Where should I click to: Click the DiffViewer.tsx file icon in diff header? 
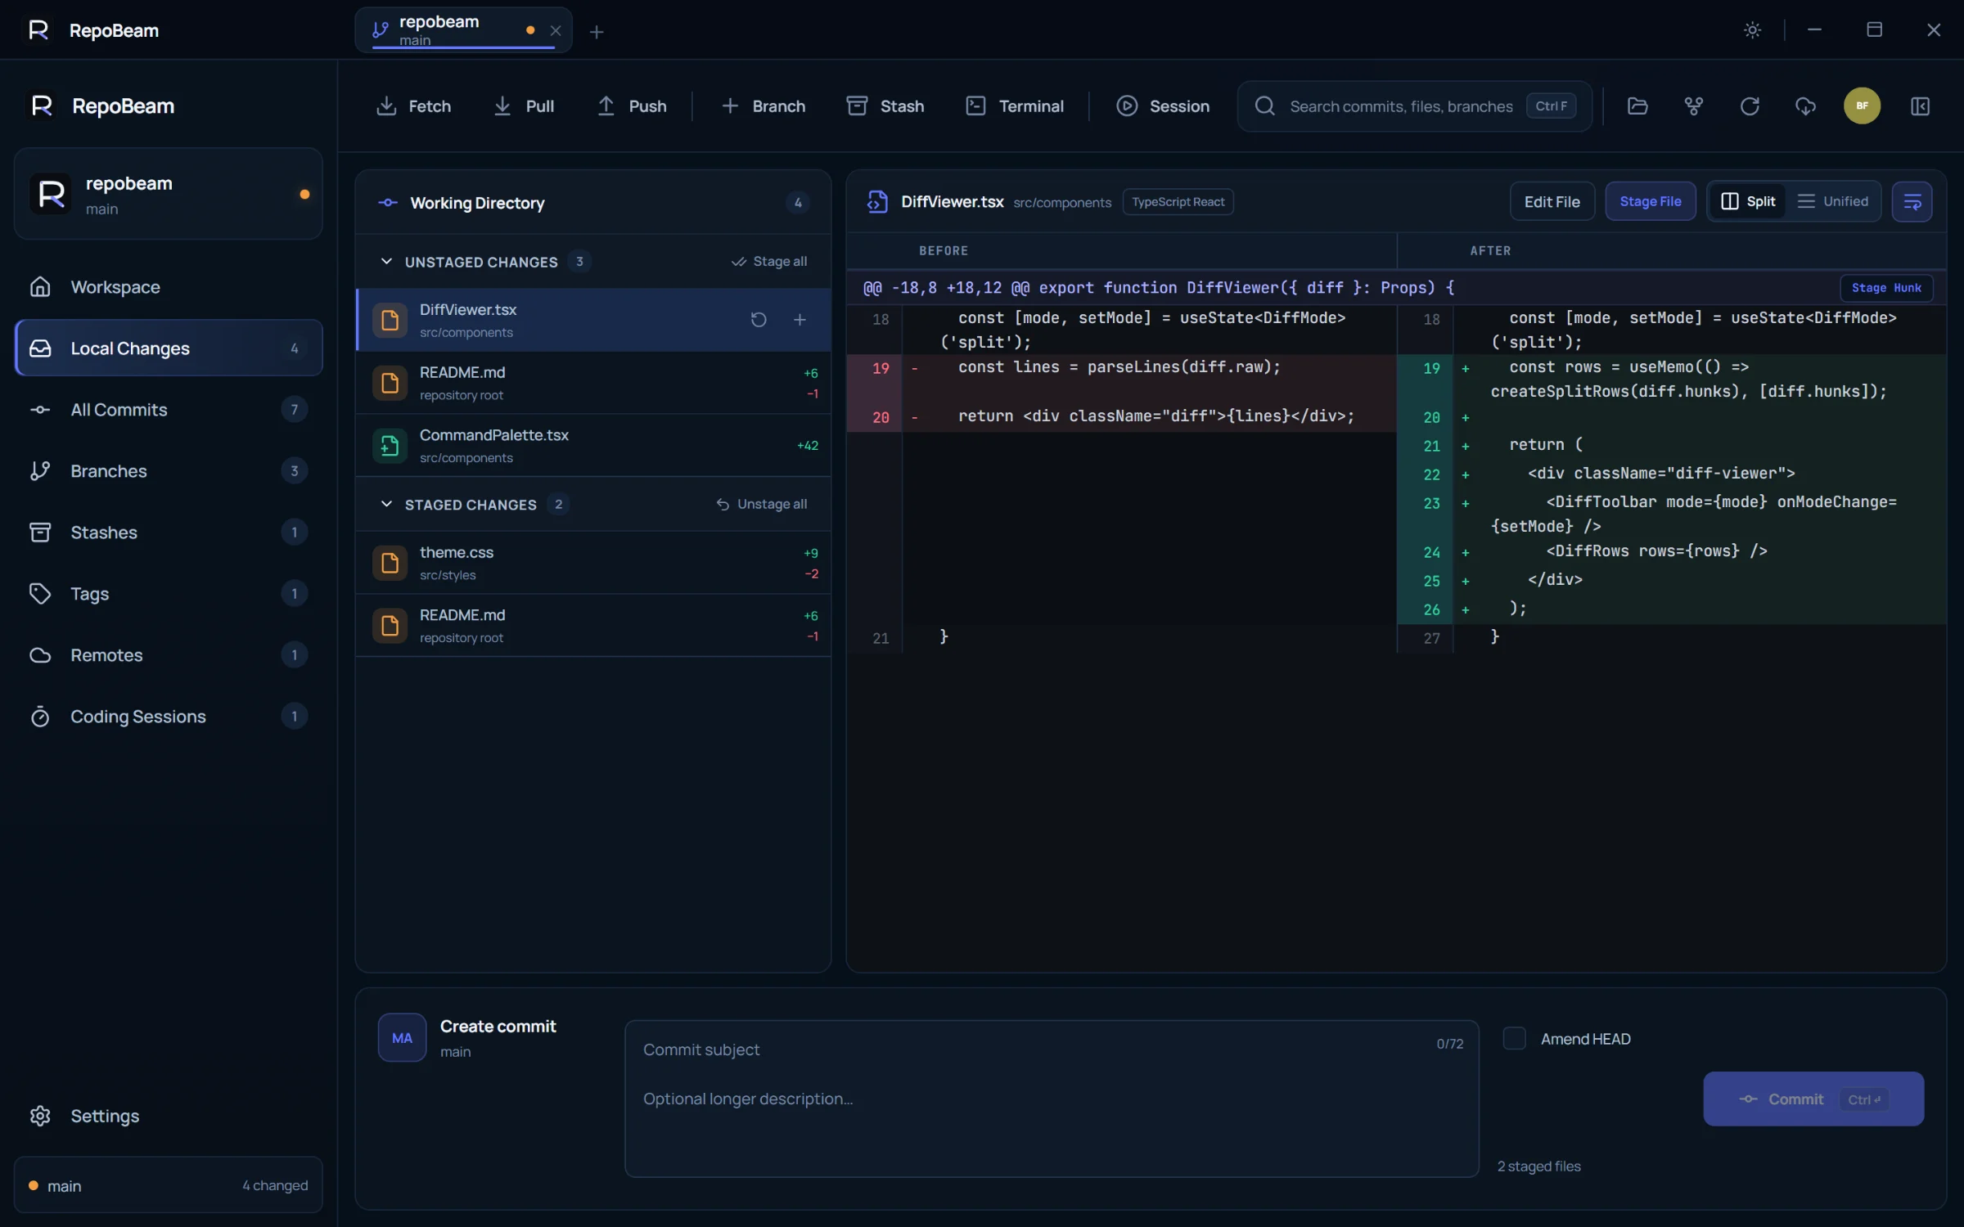877,202
